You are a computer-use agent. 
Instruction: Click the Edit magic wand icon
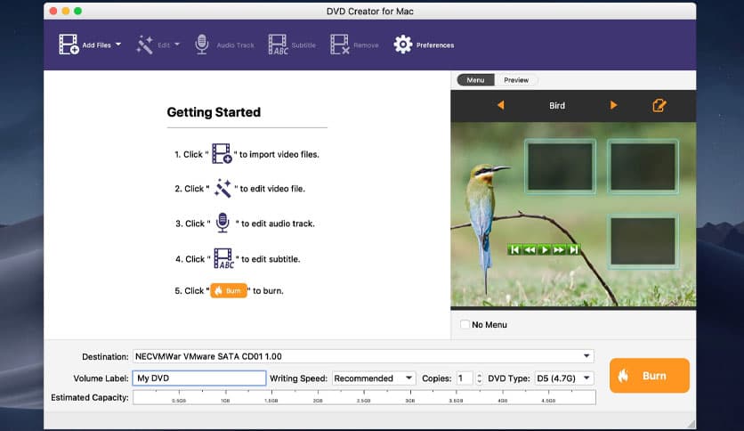pos(145,45)
